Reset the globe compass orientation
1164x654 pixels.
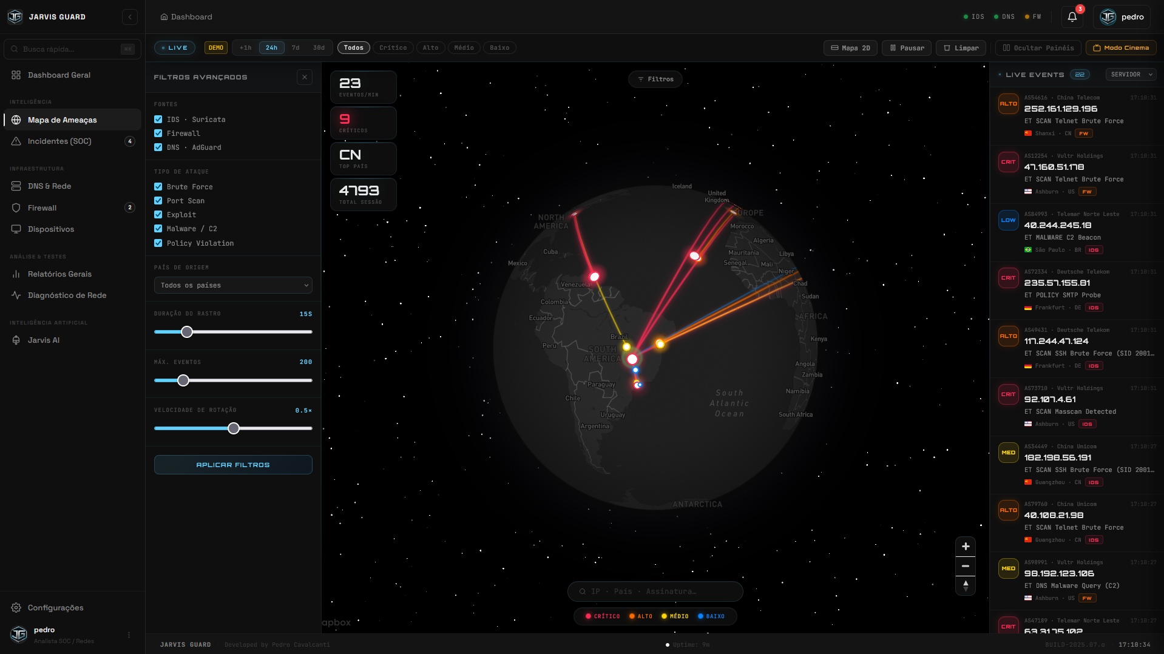pos(965,585)
